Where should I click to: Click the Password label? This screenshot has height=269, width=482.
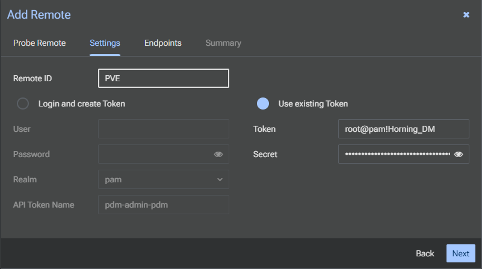(31, 154)
